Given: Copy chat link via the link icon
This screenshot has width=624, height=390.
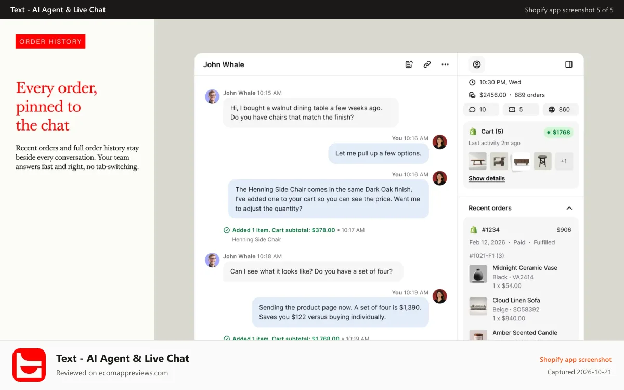Looking at the screenshot, I should [x=427, y=64].
